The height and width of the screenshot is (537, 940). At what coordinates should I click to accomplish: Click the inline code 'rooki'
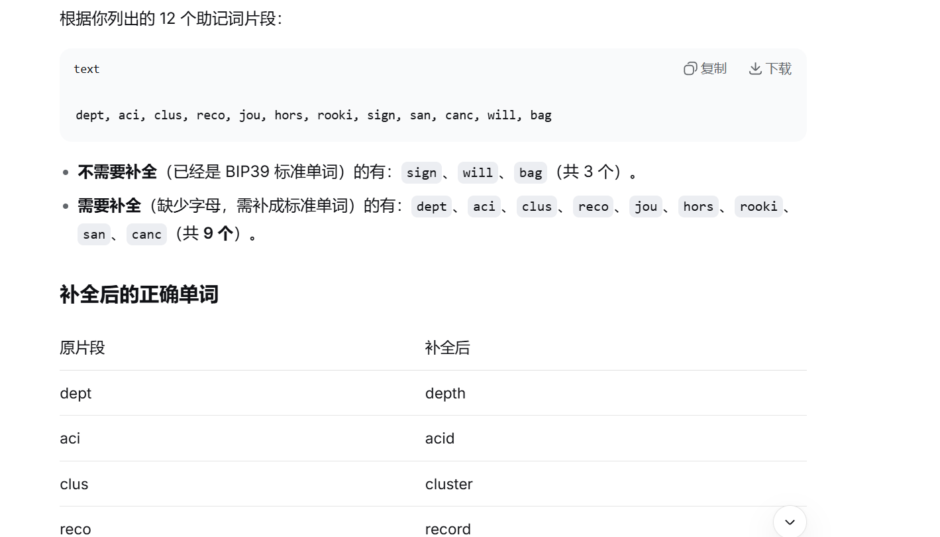click(x=758, y=207)
